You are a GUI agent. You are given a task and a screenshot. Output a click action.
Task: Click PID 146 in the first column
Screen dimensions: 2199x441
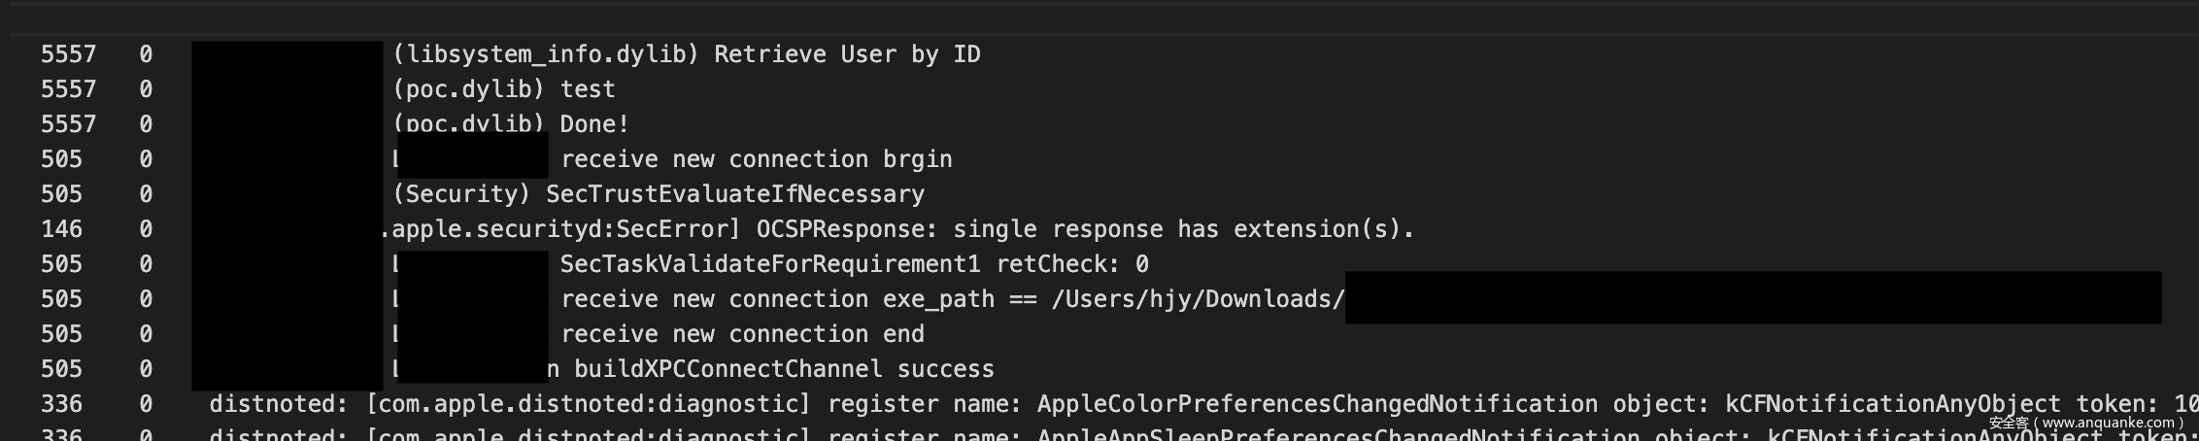[x=61, y=229]
